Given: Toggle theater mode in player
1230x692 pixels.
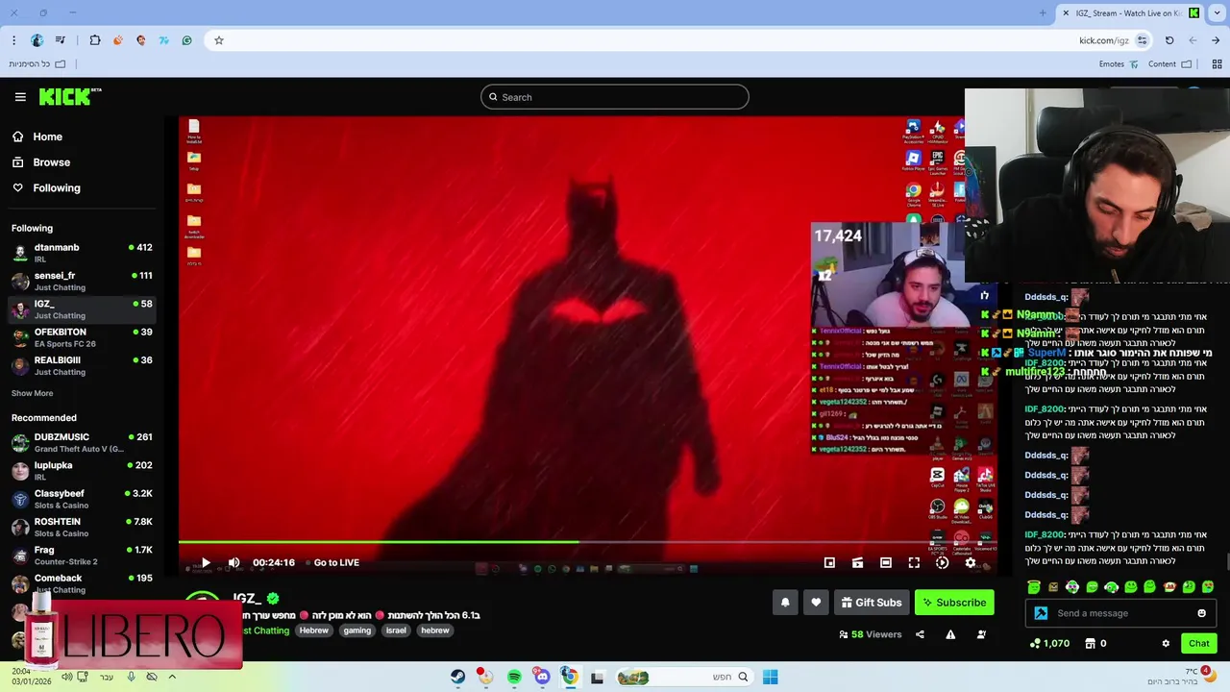Looking at the screenshot, I should tap(886, 562).
